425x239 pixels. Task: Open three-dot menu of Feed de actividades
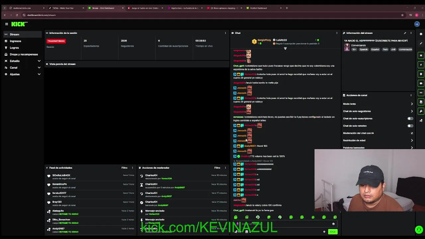(132, 168)
